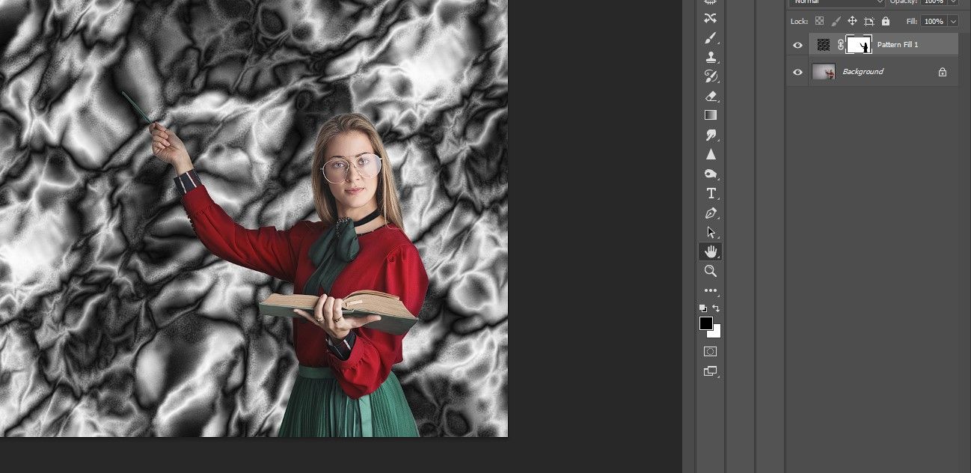Image resolution: width=971 pixels, height=473 pixels.
Task: Select the Path Selection arrow tool
Action: pyautogui.click(x=710, y=232)
